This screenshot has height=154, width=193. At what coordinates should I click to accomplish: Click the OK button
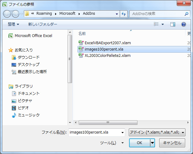[139, 143]
